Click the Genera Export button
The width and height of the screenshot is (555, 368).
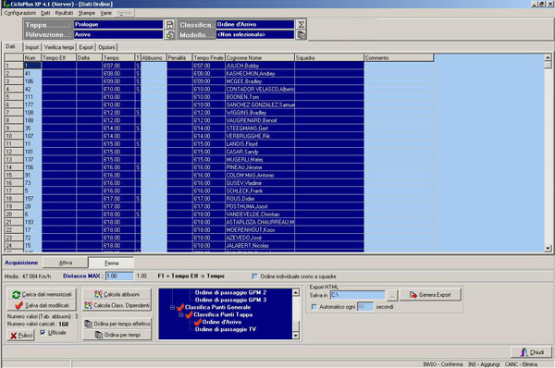tap(430, 295)
